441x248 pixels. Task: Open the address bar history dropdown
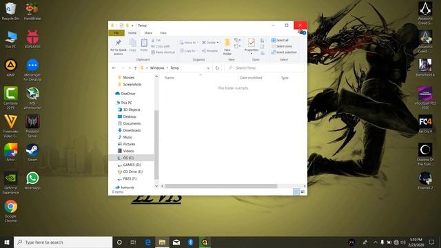(x=208, y=68)
